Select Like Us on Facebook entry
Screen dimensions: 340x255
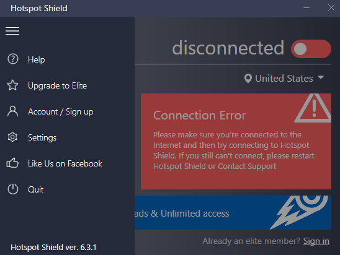tap(65, 164)
